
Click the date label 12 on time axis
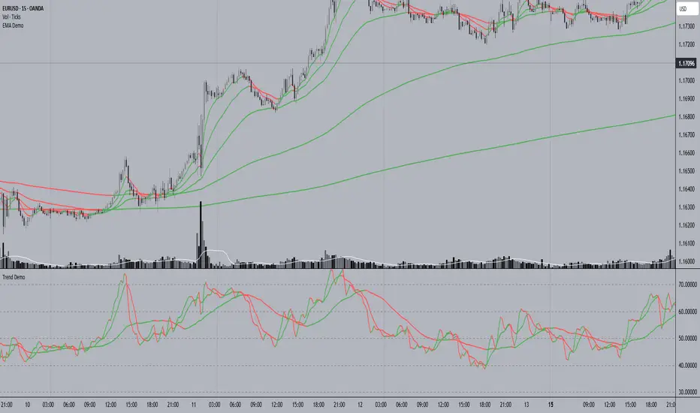click(x=360, y=405)
